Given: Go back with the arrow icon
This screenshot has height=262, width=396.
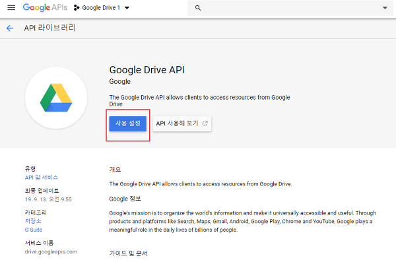Looking at the screenshot, I should 10,28.
